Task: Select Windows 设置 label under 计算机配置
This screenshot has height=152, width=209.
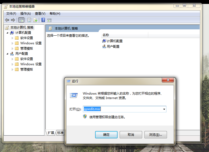Action: pyautogui.click(x=31, y=43)
